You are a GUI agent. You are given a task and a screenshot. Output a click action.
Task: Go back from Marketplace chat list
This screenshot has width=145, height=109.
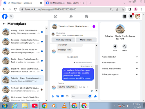pyautogui.click(x=4, y=24)
